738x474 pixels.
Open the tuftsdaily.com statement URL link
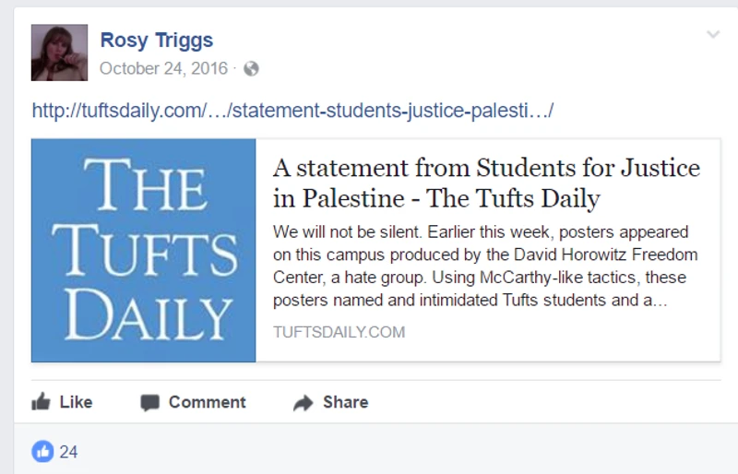pyautogui.click(x=292, y=111)
